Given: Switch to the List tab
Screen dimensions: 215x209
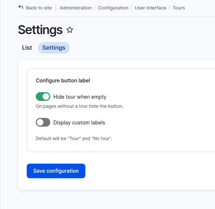Looking at the screenshot, I should click(x=27, y=48).
